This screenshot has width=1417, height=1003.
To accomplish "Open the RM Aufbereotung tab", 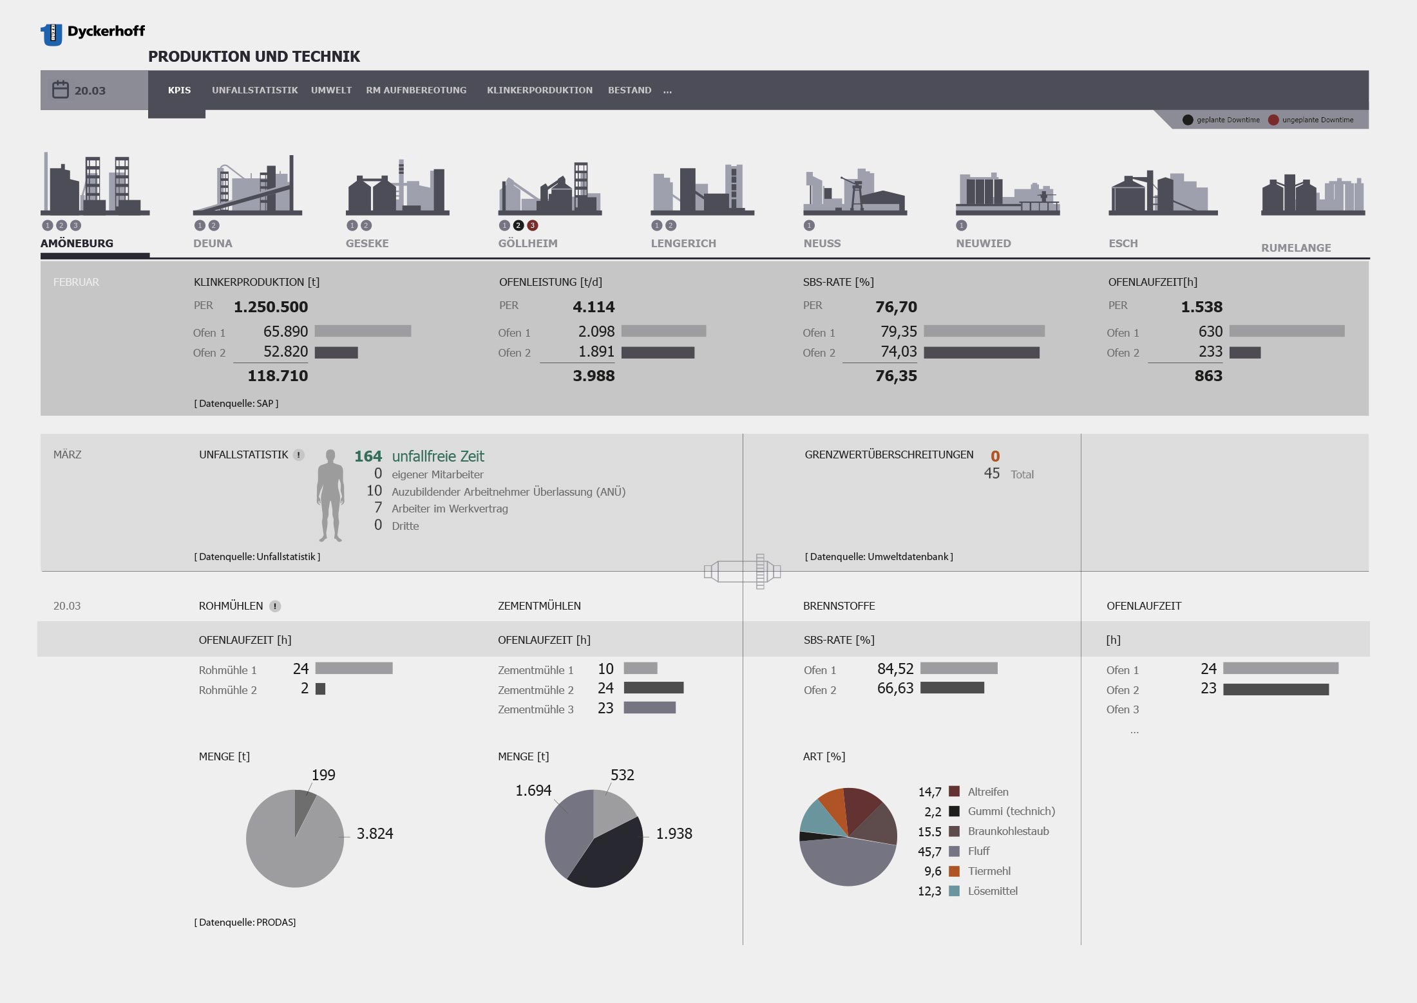I will coord(416,90).
